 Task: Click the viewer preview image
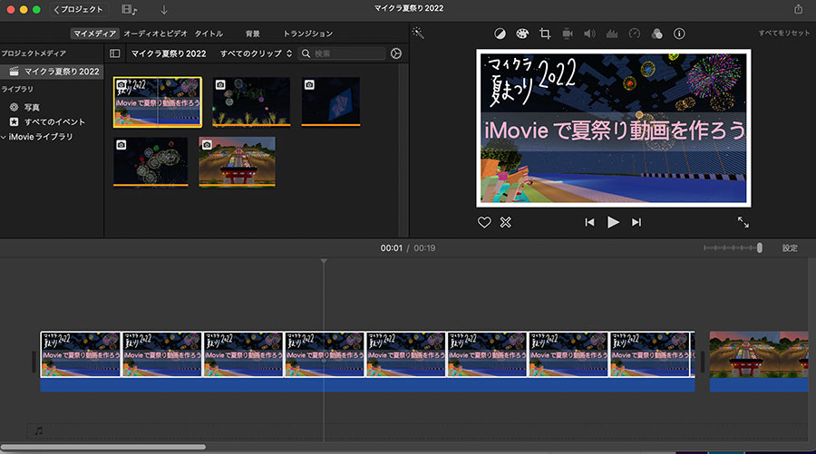point(614,128)
